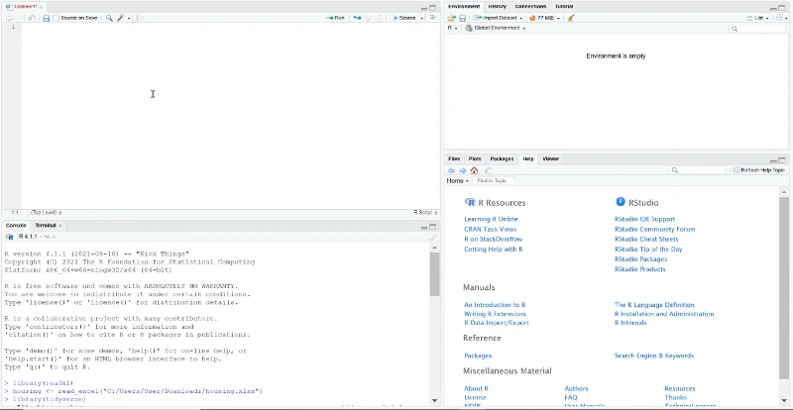
Task: Expand the Home dropdown in Help pane
Action: 458,180
